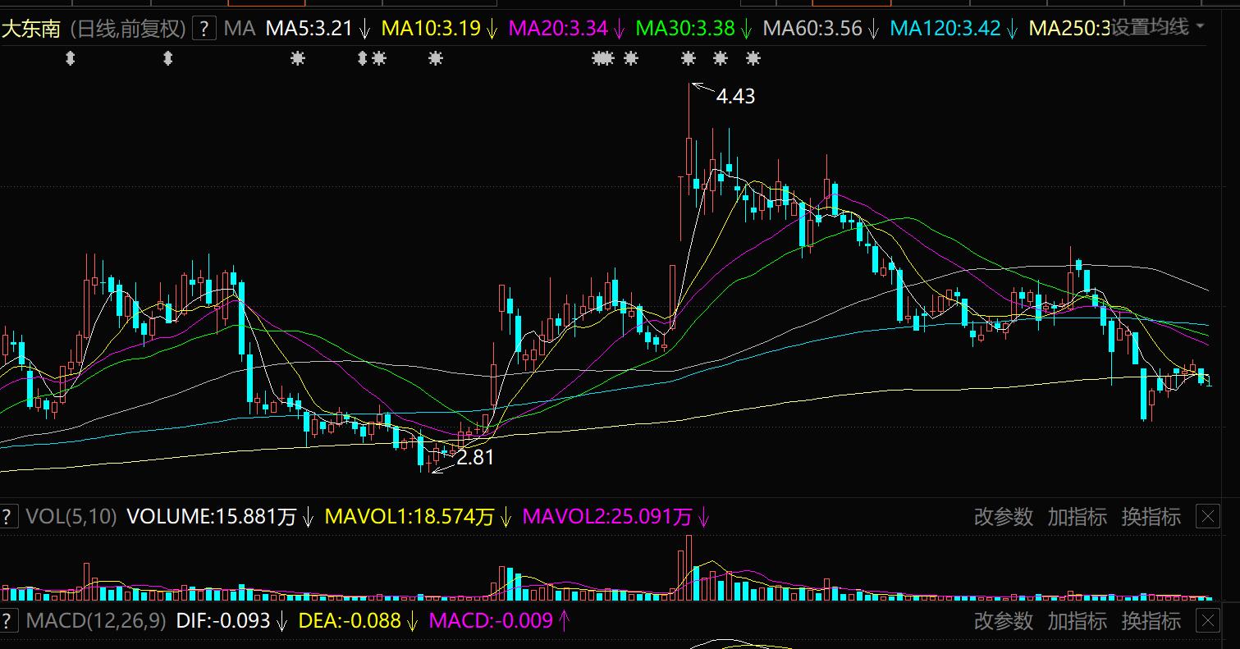
Task: Click the 大东南 stock name label
Action: (31, 30)
